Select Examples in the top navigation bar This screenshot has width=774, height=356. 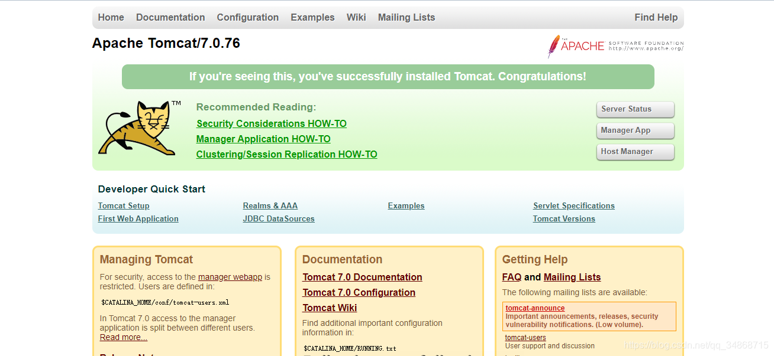coord(312,18)
